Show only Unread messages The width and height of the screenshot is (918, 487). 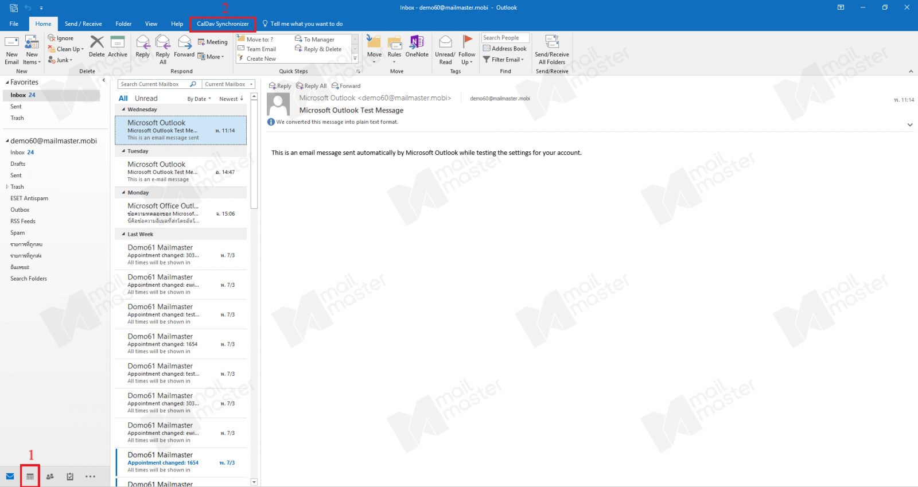[146, 98]
